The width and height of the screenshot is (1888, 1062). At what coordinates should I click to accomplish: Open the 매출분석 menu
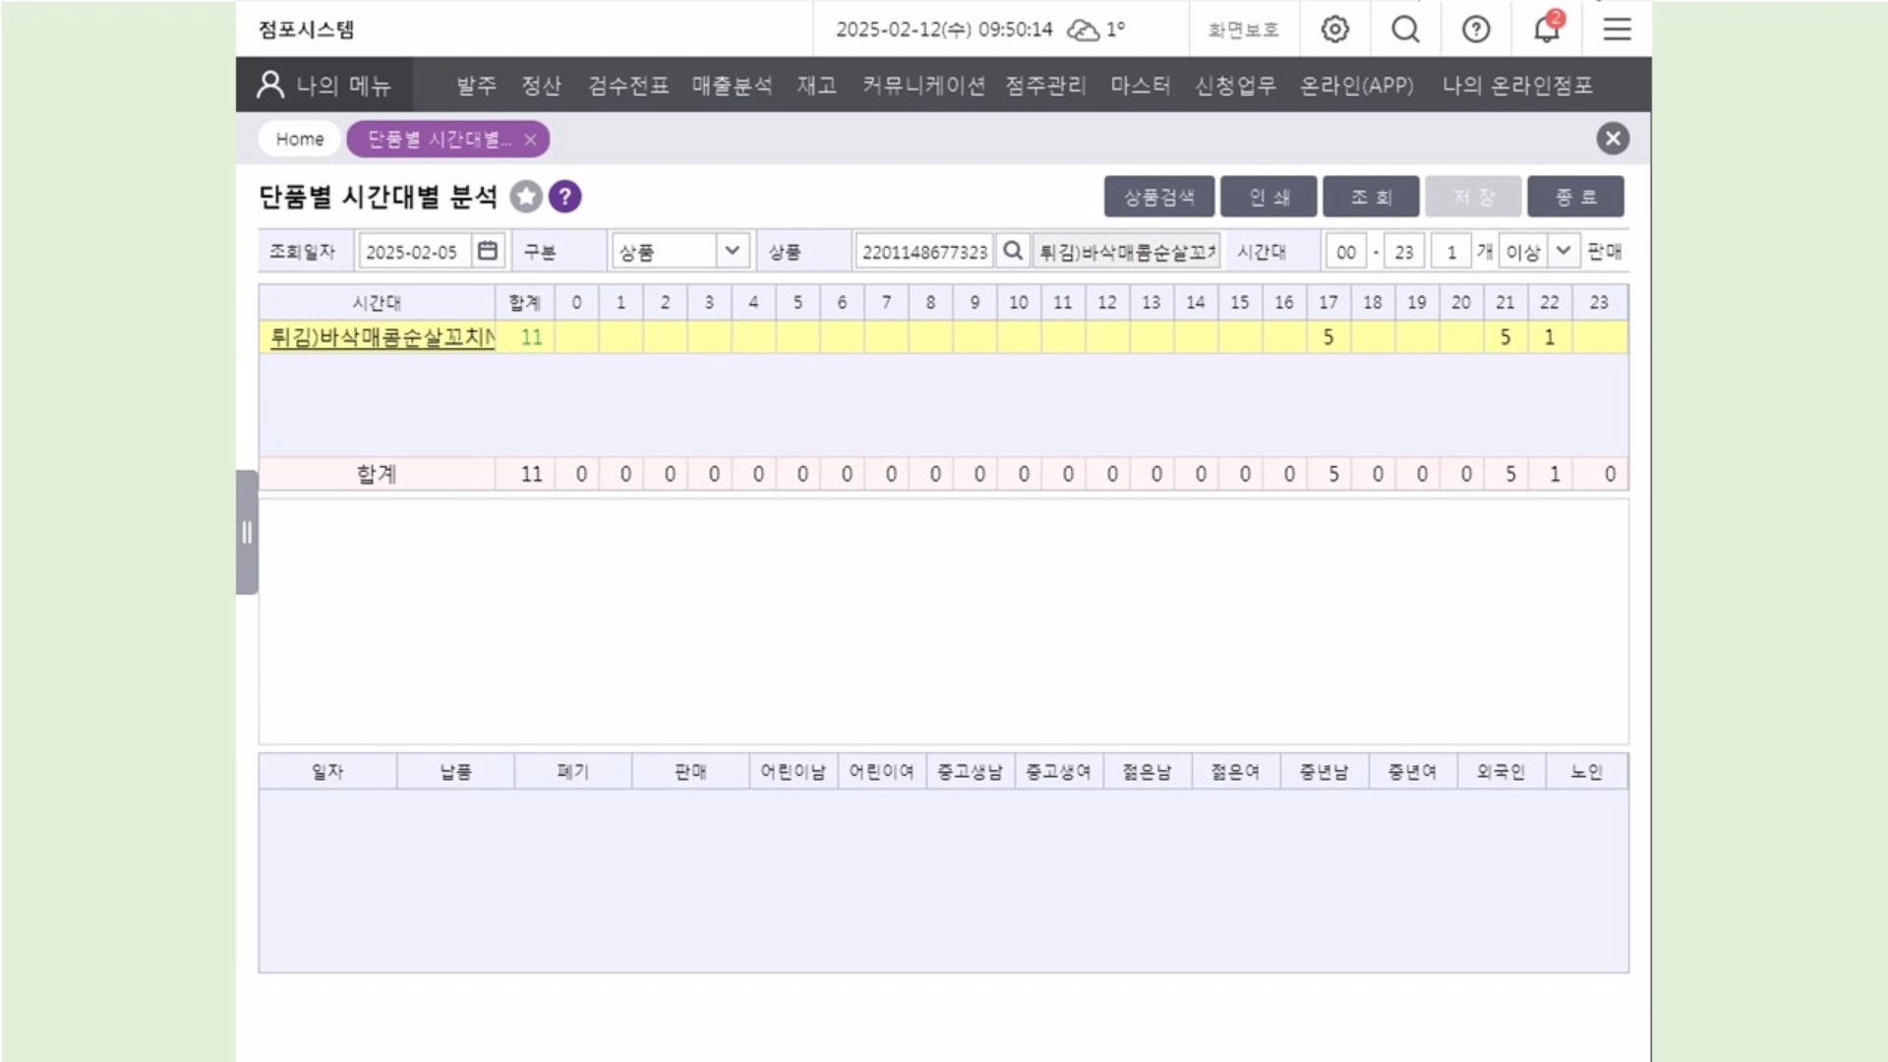[x=732, y=86]
